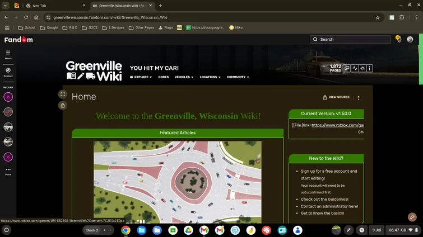Open a new browser tab with plus button

[160, 6]
